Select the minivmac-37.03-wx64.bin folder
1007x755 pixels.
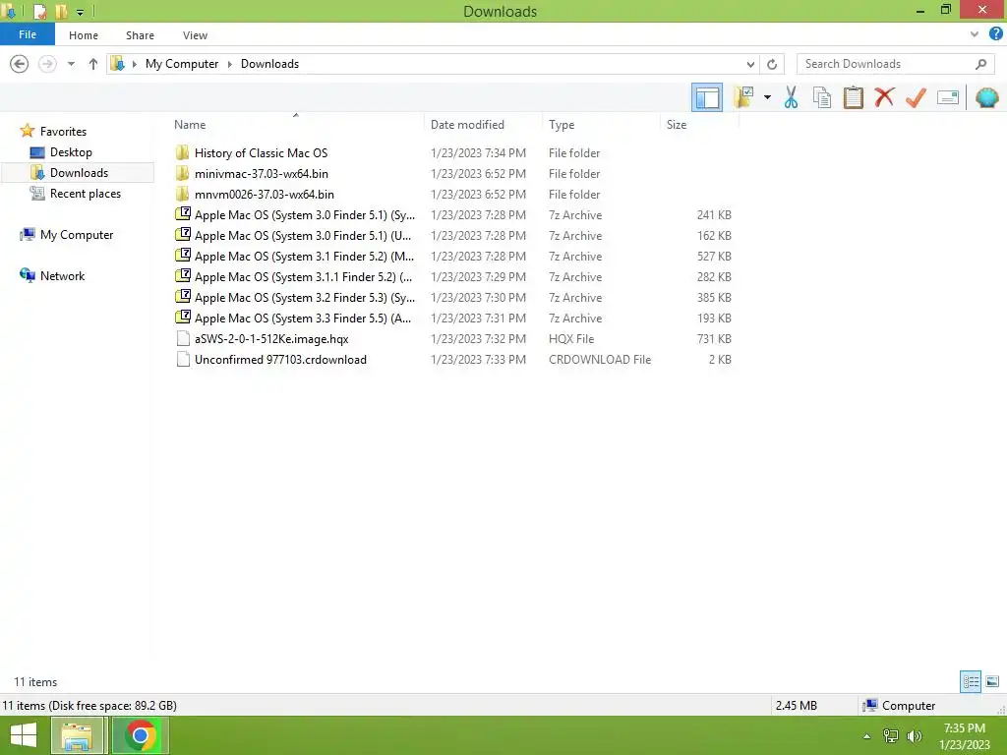262,173
